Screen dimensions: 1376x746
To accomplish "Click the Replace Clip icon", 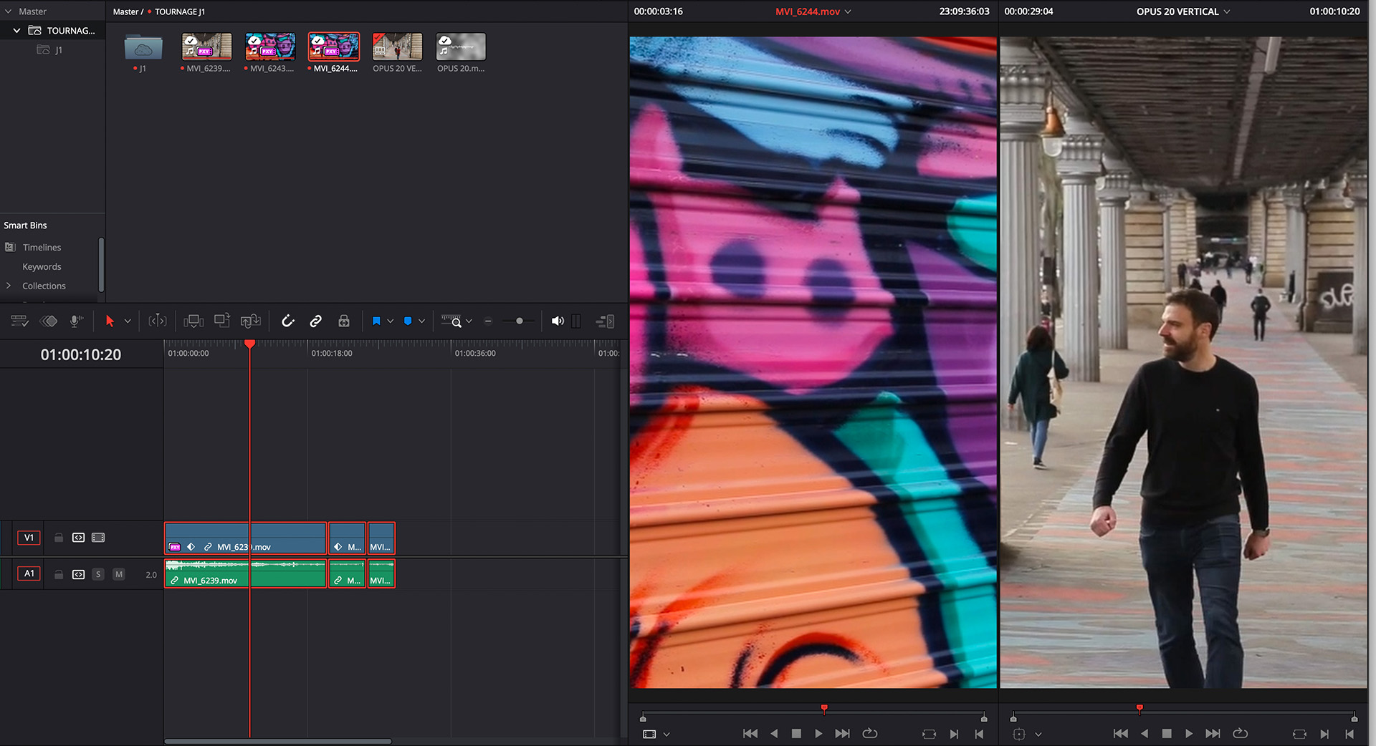I will (251, 321).
